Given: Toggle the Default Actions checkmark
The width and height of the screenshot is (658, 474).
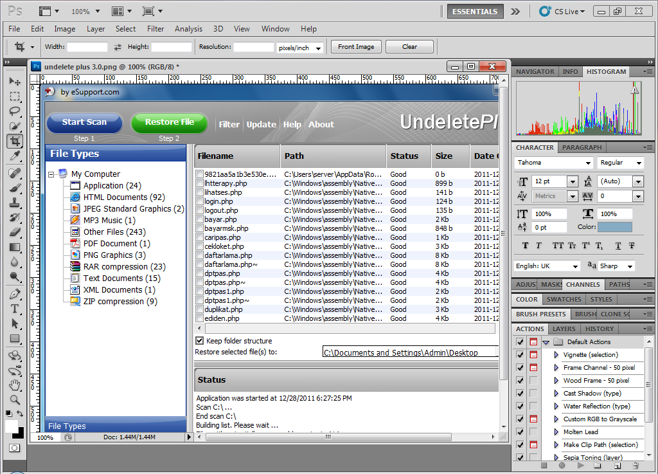Looking at the screenshot, I should pyautogui.click(x=520, y=342).
